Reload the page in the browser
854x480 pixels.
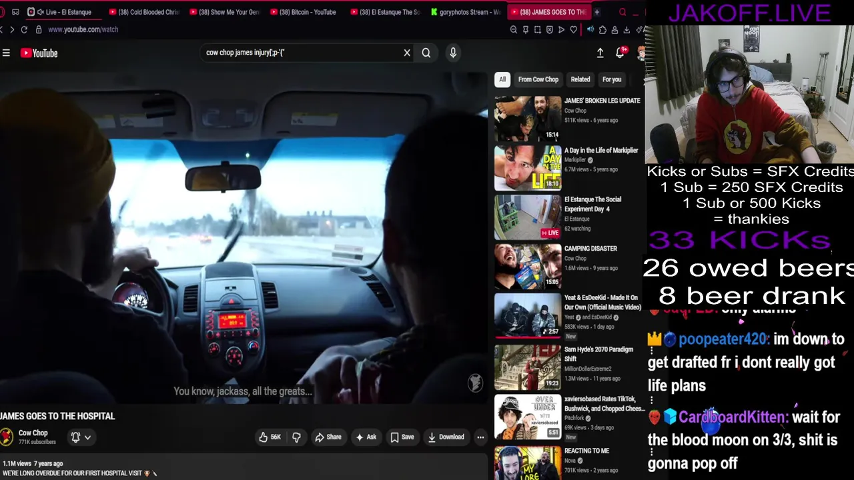pyautogui.click(x=24, y=29)
